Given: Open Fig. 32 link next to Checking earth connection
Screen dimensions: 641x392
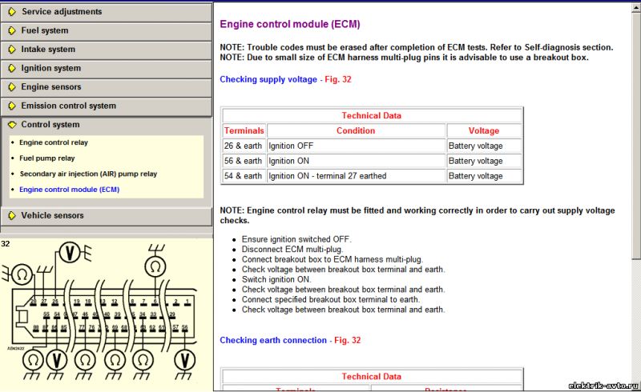Looking at the screenshot, I should point(348,340).
